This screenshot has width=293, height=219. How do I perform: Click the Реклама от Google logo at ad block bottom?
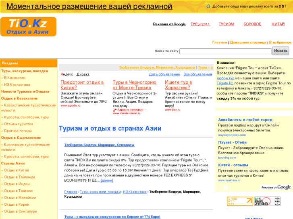pos(276,187)
